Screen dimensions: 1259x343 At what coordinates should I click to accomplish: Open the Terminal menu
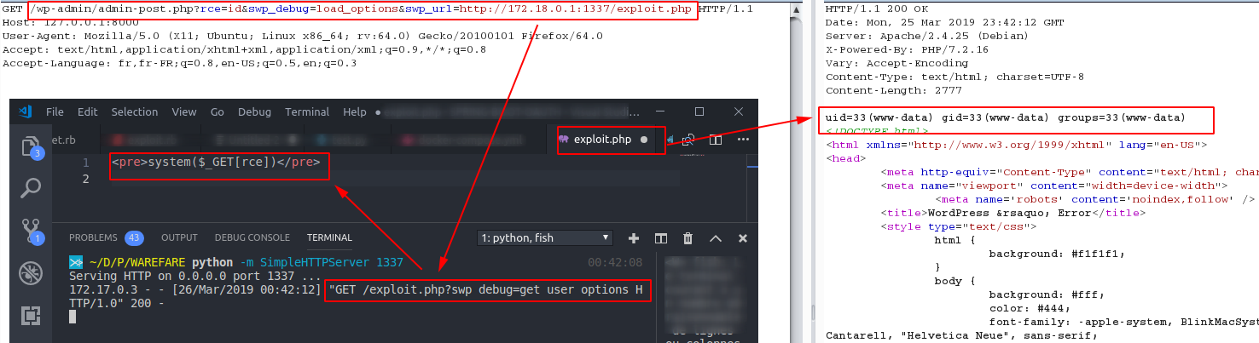click(307, 111)
